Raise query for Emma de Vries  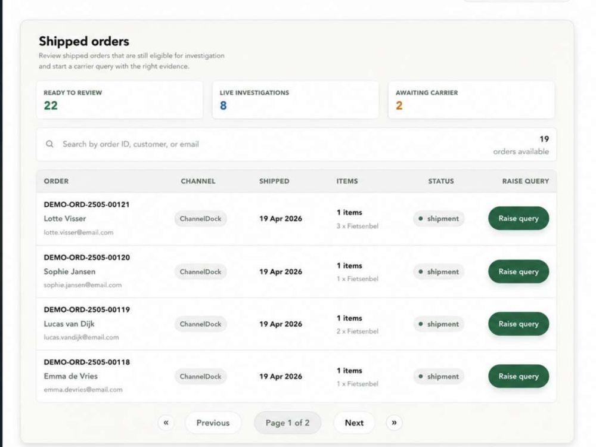[x=519, y=376]
